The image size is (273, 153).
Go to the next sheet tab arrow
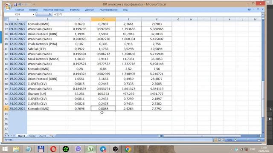(x=12, y=136)
